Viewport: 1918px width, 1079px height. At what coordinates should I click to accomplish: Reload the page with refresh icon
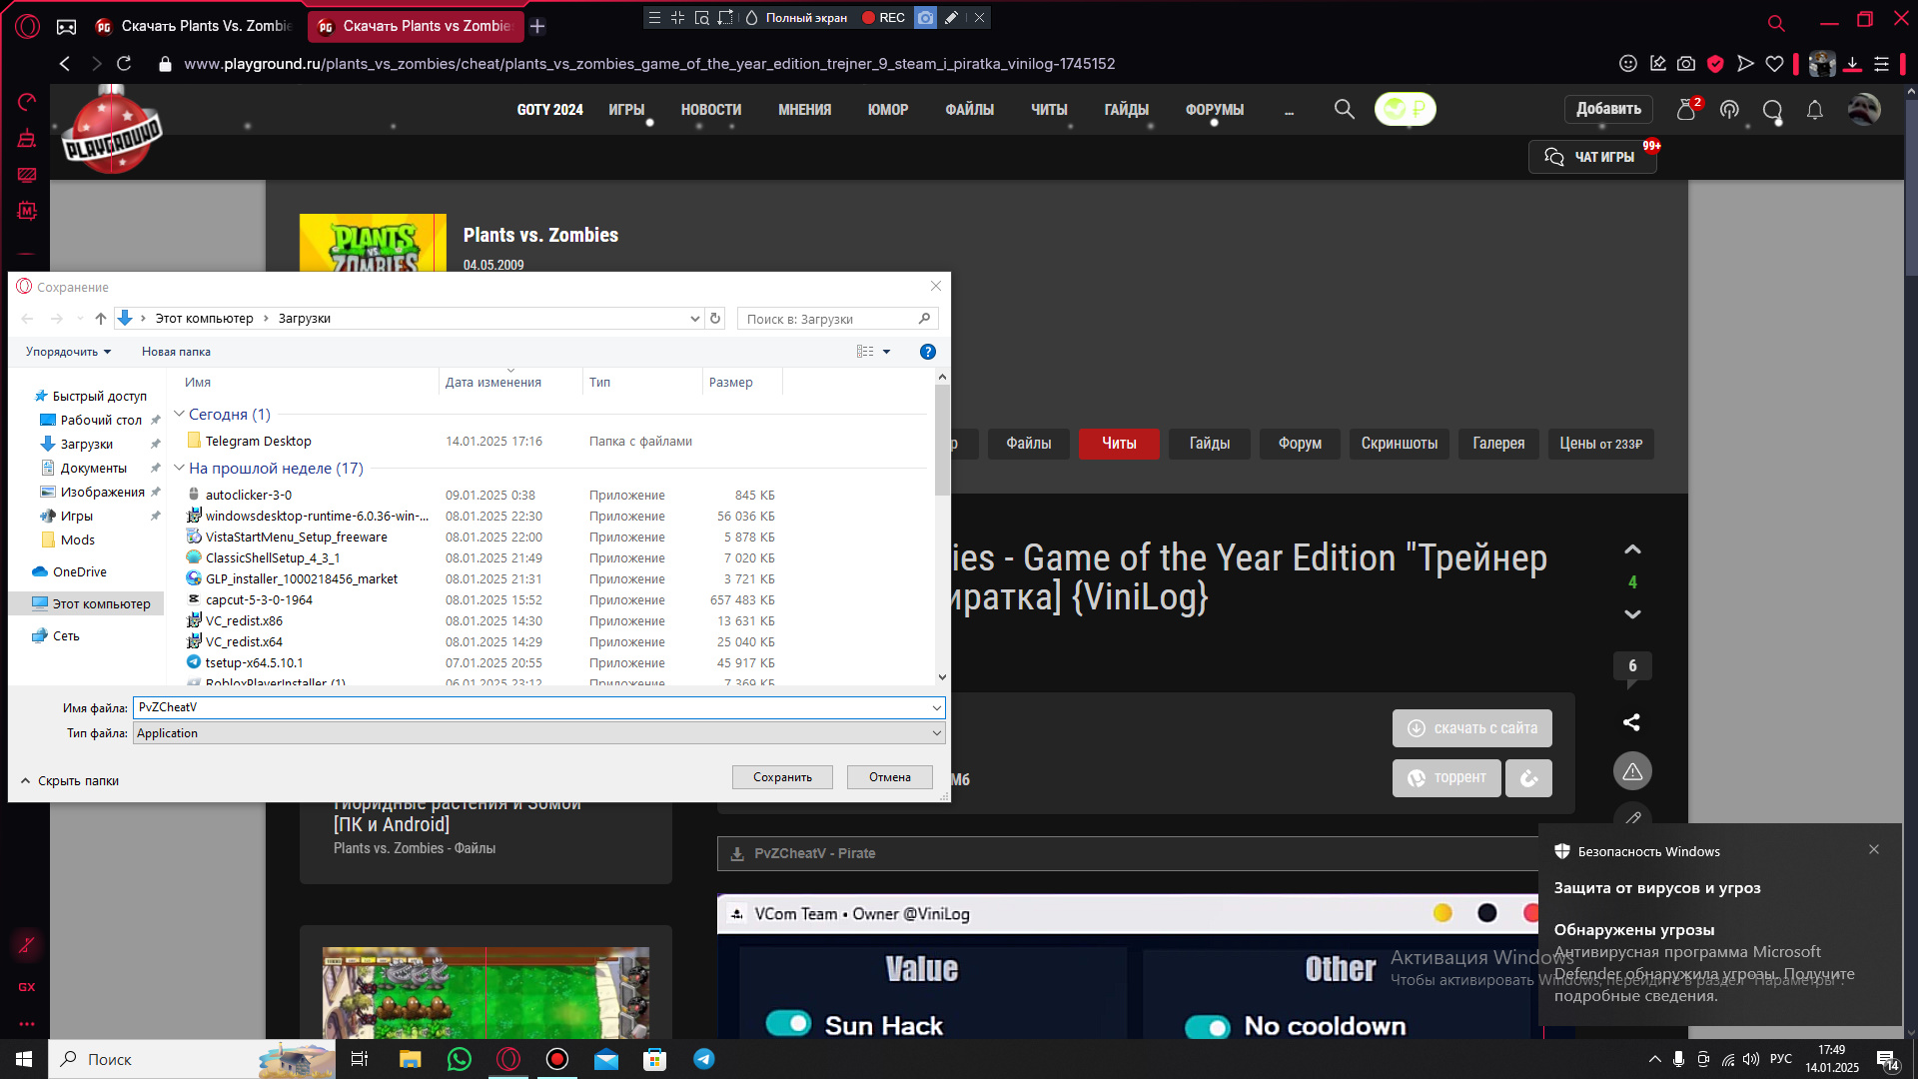tap(124, 64)
